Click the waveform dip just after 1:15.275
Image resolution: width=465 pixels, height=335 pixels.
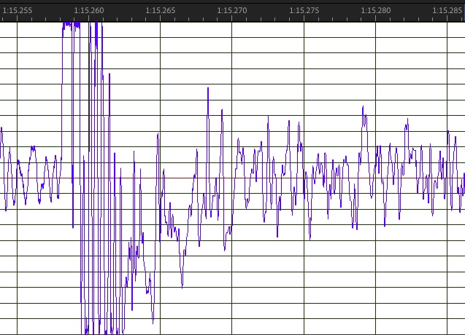point(310,237)
